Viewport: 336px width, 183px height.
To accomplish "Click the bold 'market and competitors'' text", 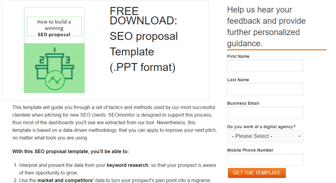I will point(66,180).
